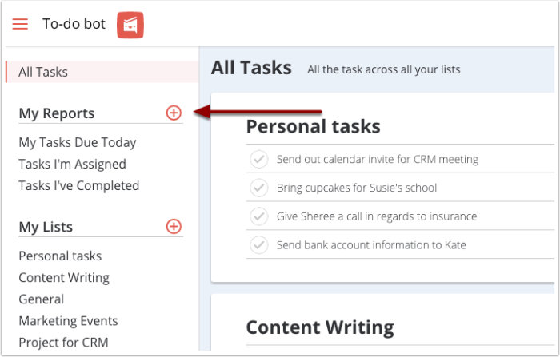The image size is (560, 357).
Task: Open the hamburger menu
Action: [20, 24]
